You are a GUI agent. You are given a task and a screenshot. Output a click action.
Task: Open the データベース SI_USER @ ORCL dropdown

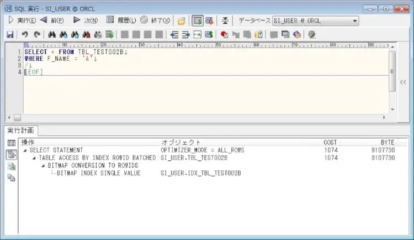point(354,20)
